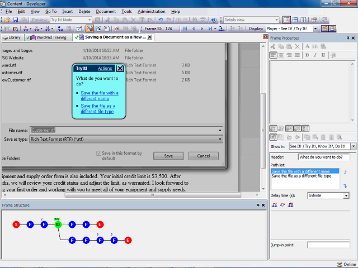Click the Jump-in point field
The width and height of the screenshot is (358, 268).
[328, 245]
